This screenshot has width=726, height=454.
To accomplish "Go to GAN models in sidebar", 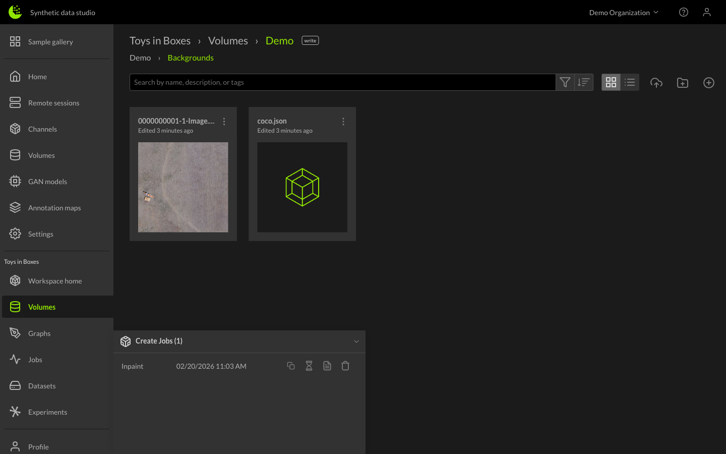I will coord(47,182).
